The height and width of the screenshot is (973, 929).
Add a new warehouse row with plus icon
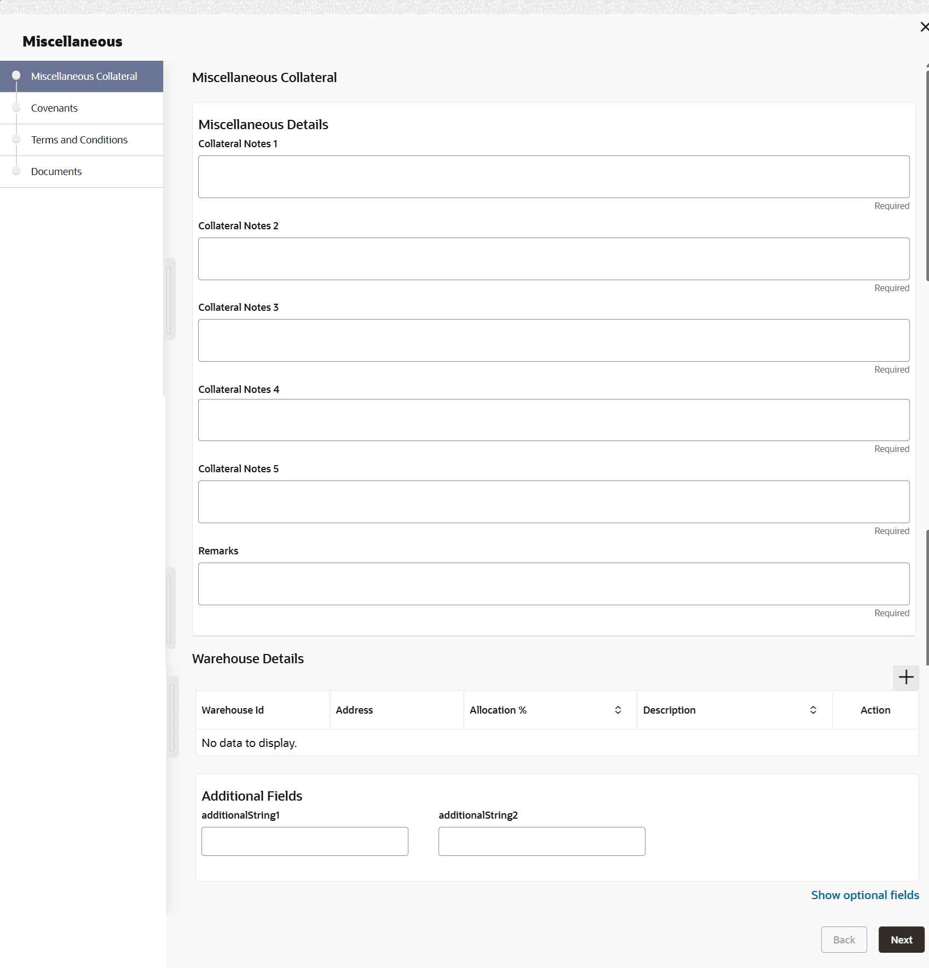pyautogui.click(x=906, y=677)
